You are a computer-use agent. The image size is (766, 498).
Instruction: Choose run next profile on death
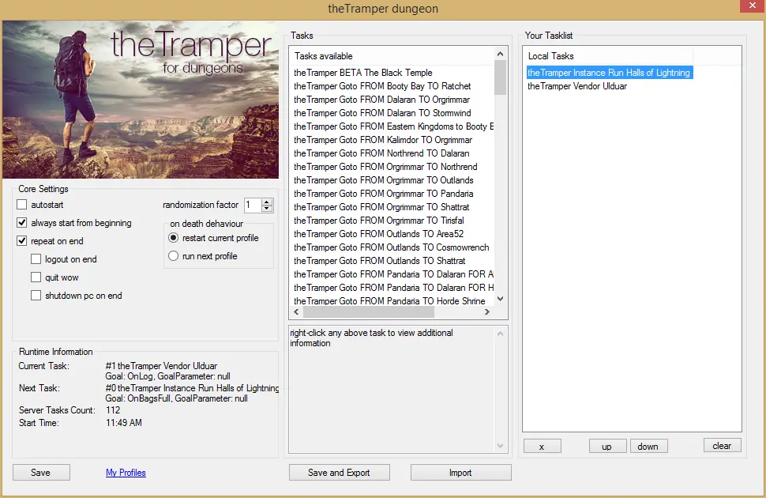[x=174, y=256]
